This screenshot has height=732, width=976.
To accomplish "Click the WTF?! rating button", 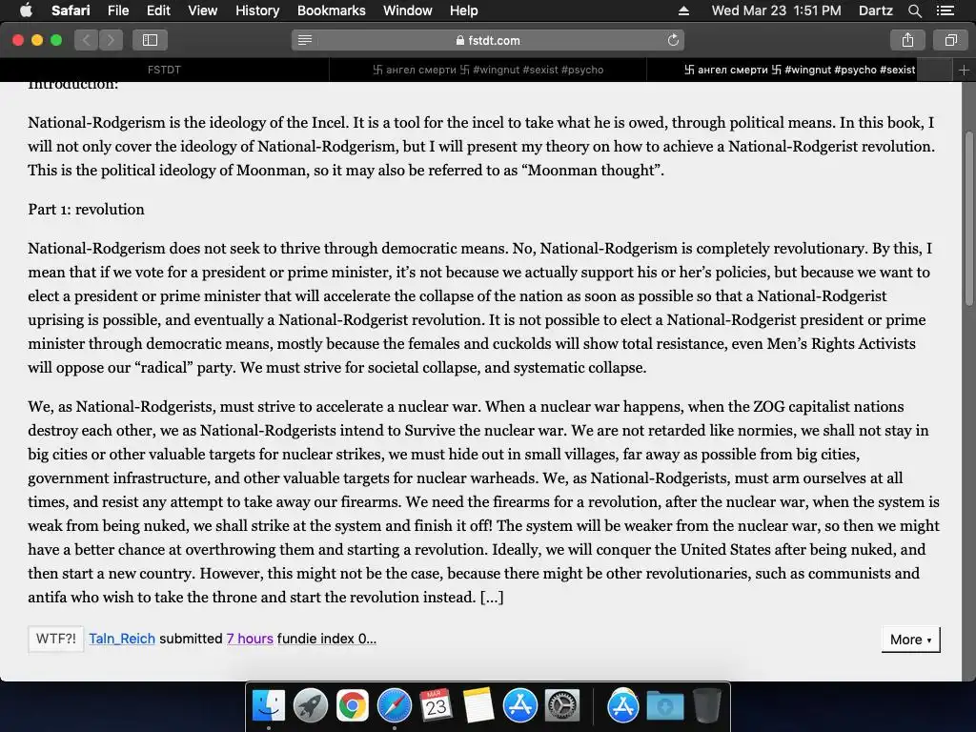I will (56, 639).
